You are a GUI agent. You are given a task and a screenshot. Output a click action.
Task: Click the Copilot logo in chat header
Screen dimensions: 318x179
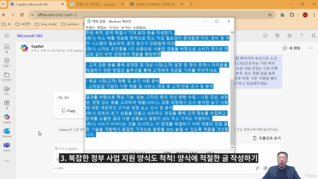coord(24,48)
